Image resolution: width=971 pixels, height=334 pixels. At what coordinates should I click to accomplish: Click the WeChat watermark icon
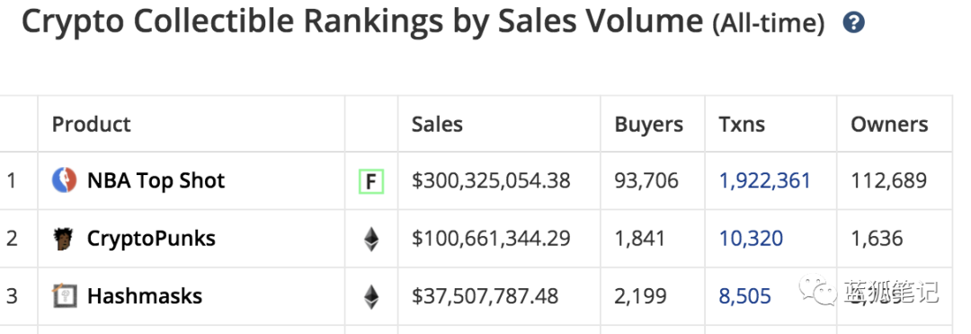[816, 289]
